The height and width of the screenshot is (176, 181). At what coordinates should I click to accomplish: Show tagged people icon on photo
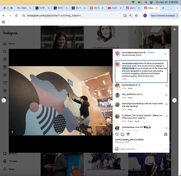(13, 132)
